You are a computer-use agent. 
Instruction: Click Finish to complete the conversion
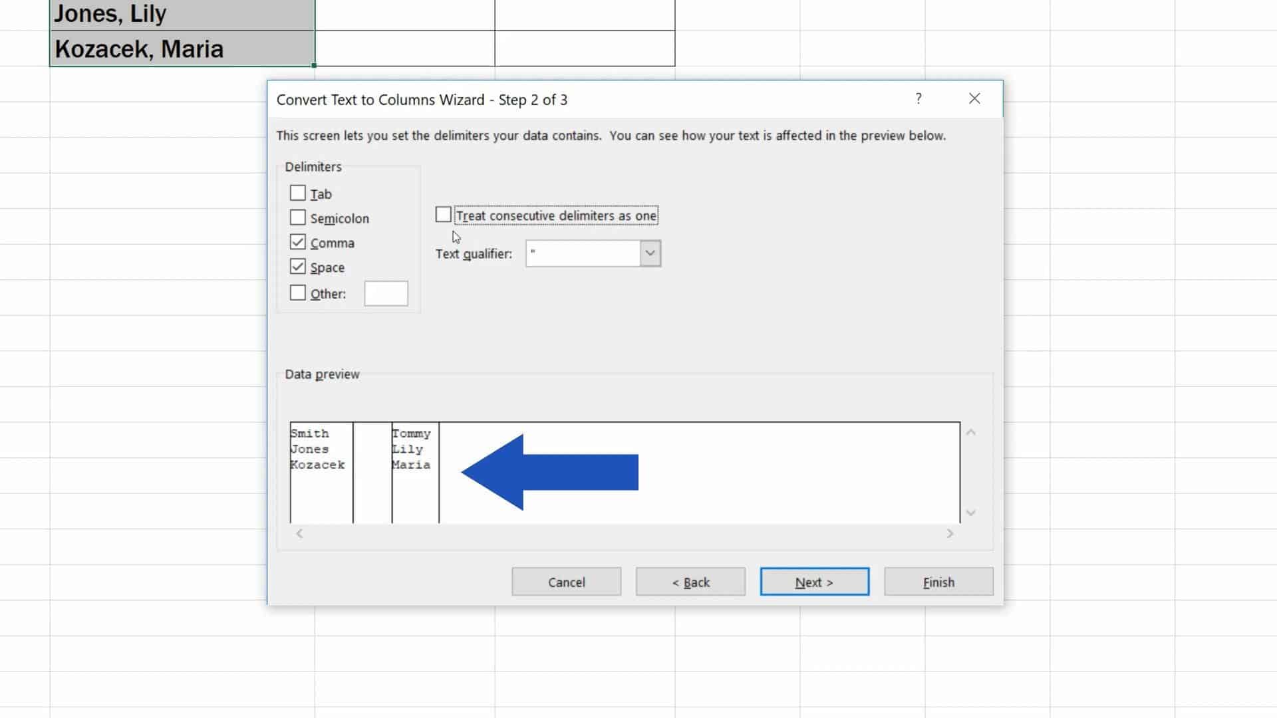pos(938,582)
